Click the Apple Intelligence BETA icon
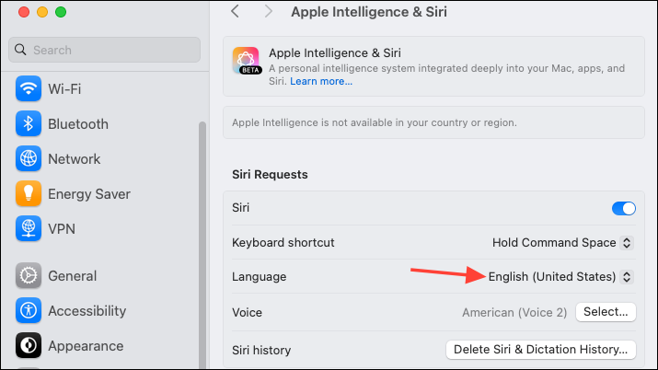The width and height of the screenshot is (658, 370). pos(247,61)
